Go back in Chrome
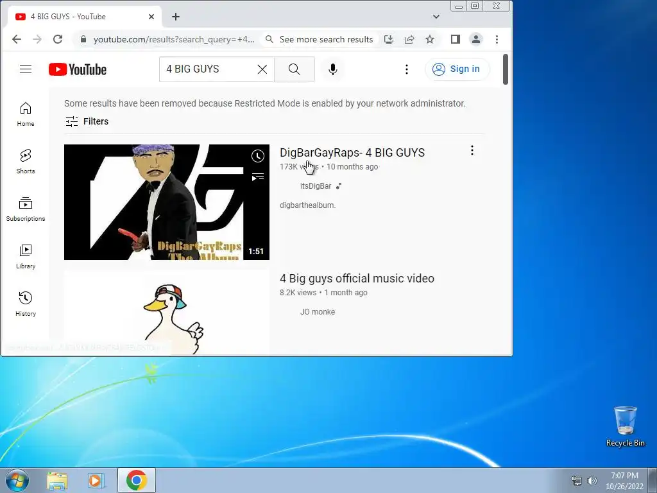 (16, 39)
